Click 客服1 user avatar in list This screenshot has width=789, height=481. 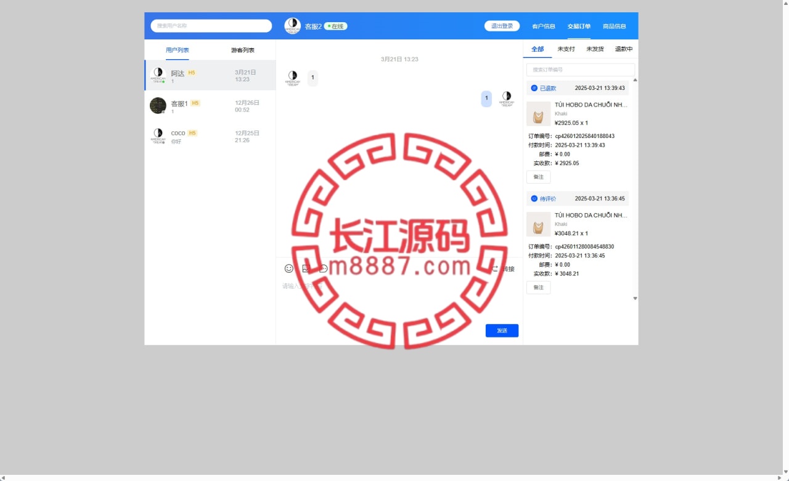coord(158,105)
